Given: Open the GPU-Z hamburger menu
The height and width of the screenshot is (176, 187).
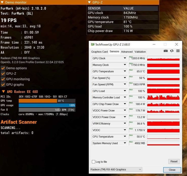Looking at the screenshot, I should pyautogui.click(x=178, y=51).
